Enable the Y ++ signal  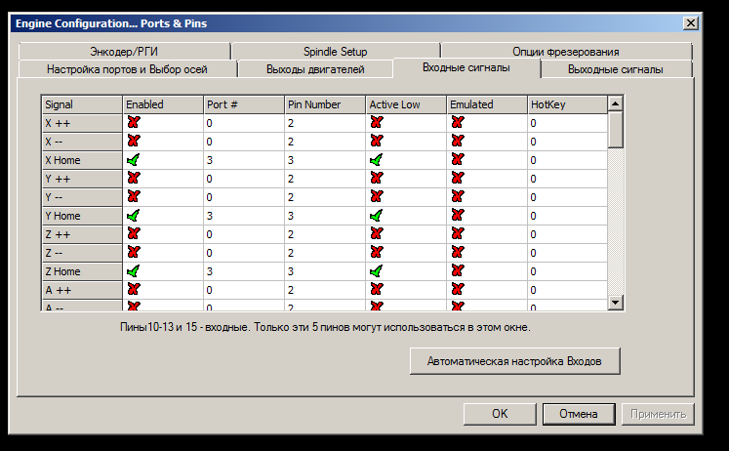[x=133, y=179]
